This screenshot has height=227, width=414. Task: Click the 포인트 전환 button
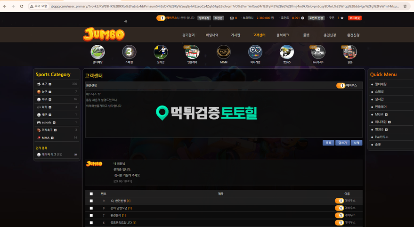[316, 18]
